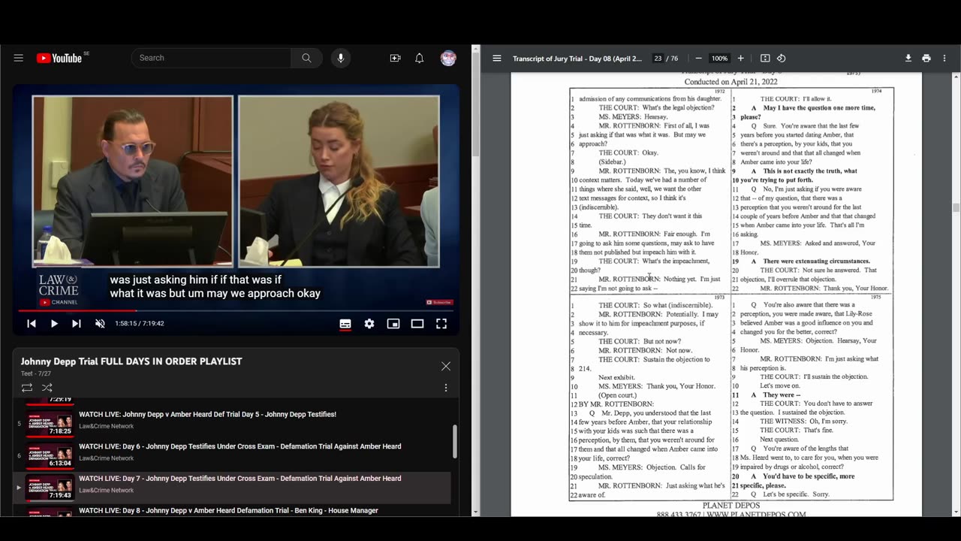Unmute the video volume icon
Viewport: 961px width, 541px height.
[x=100, y=323]
